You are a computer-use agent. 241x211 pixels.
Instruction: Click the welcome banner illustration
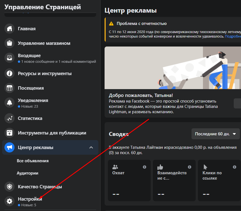pyautogui.click(x=173, y=68)
